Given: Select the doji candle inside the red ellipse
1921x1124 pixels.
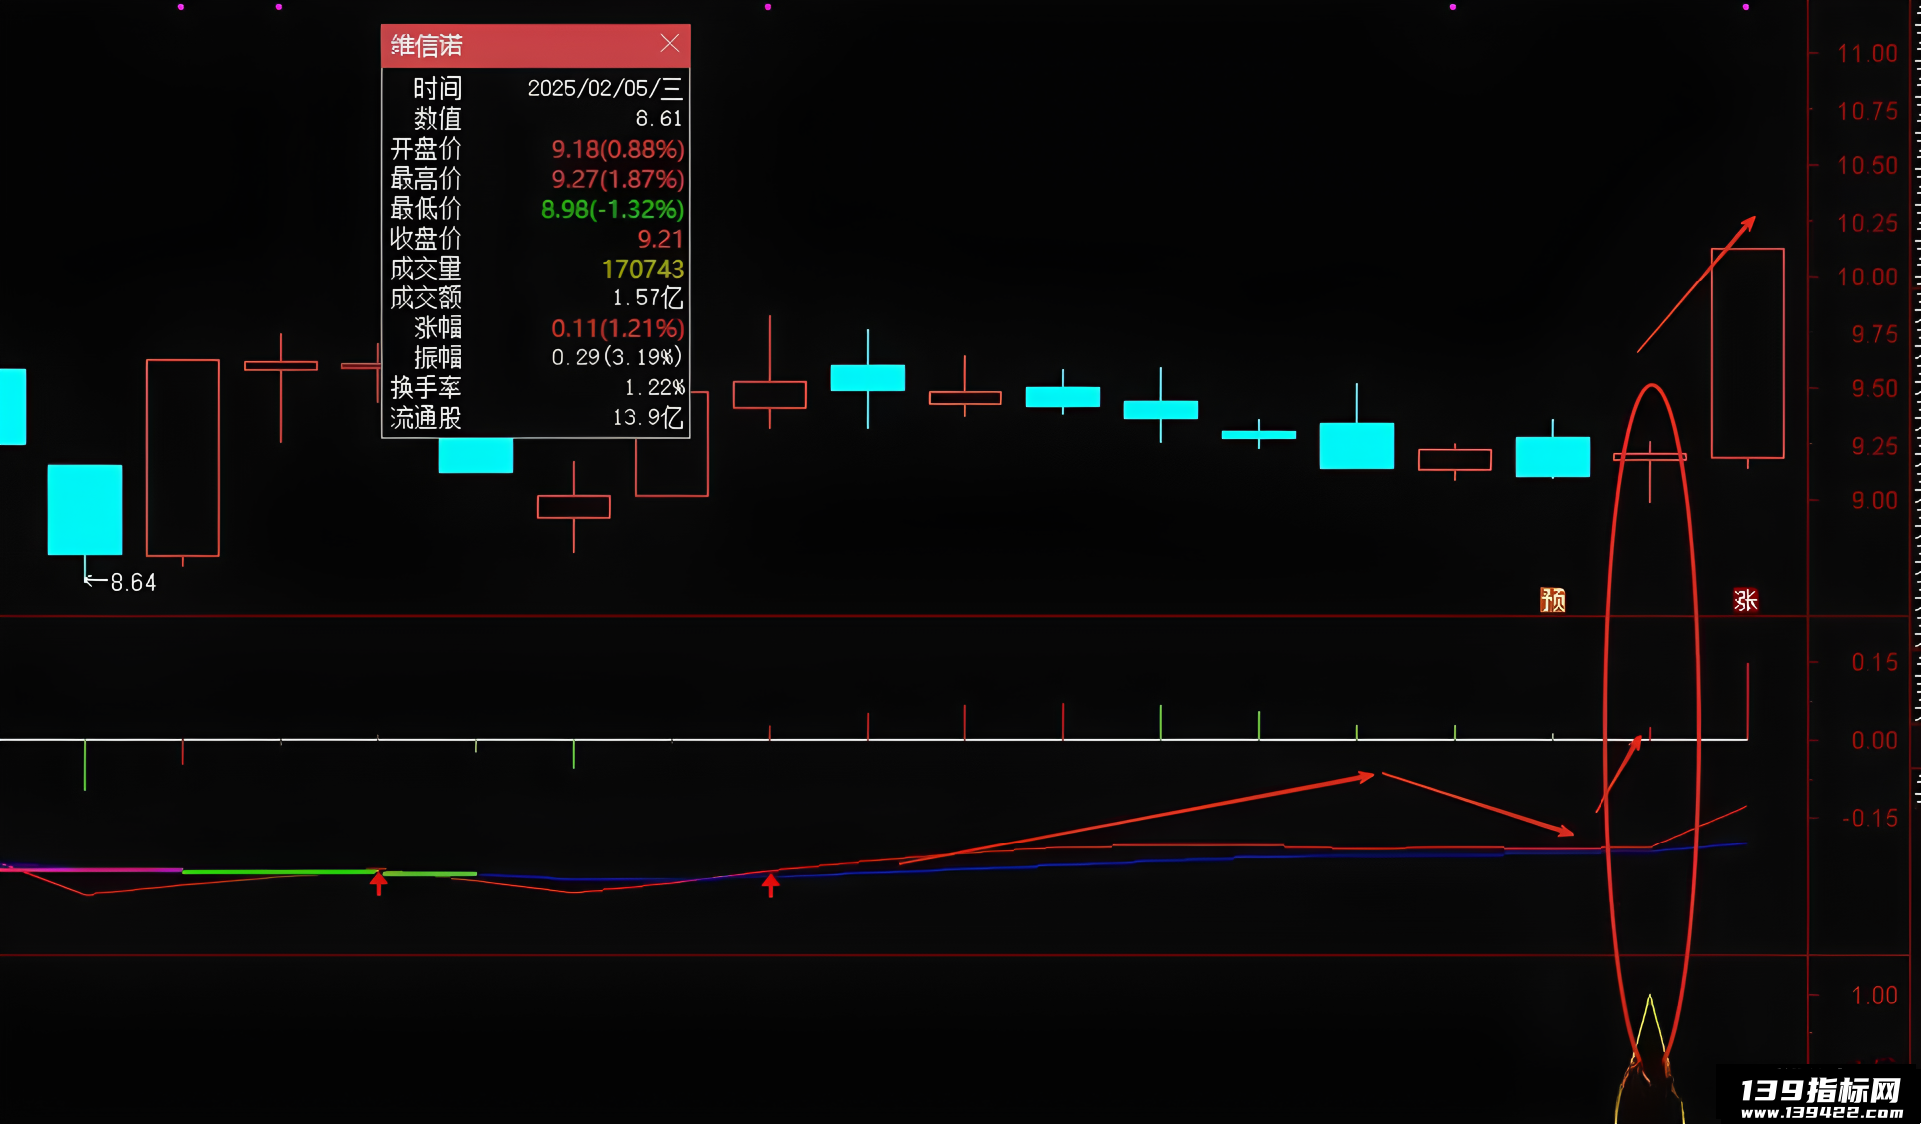Looking at the screenshot, I should coord(1650,457).
